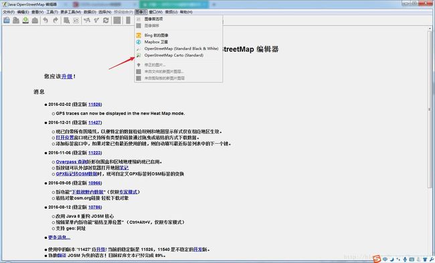The height and width of the screenshot is (263, 435).
Task: Choose OpenStreetMap Carto (Standard)
Action: click(x=179, y=55)
